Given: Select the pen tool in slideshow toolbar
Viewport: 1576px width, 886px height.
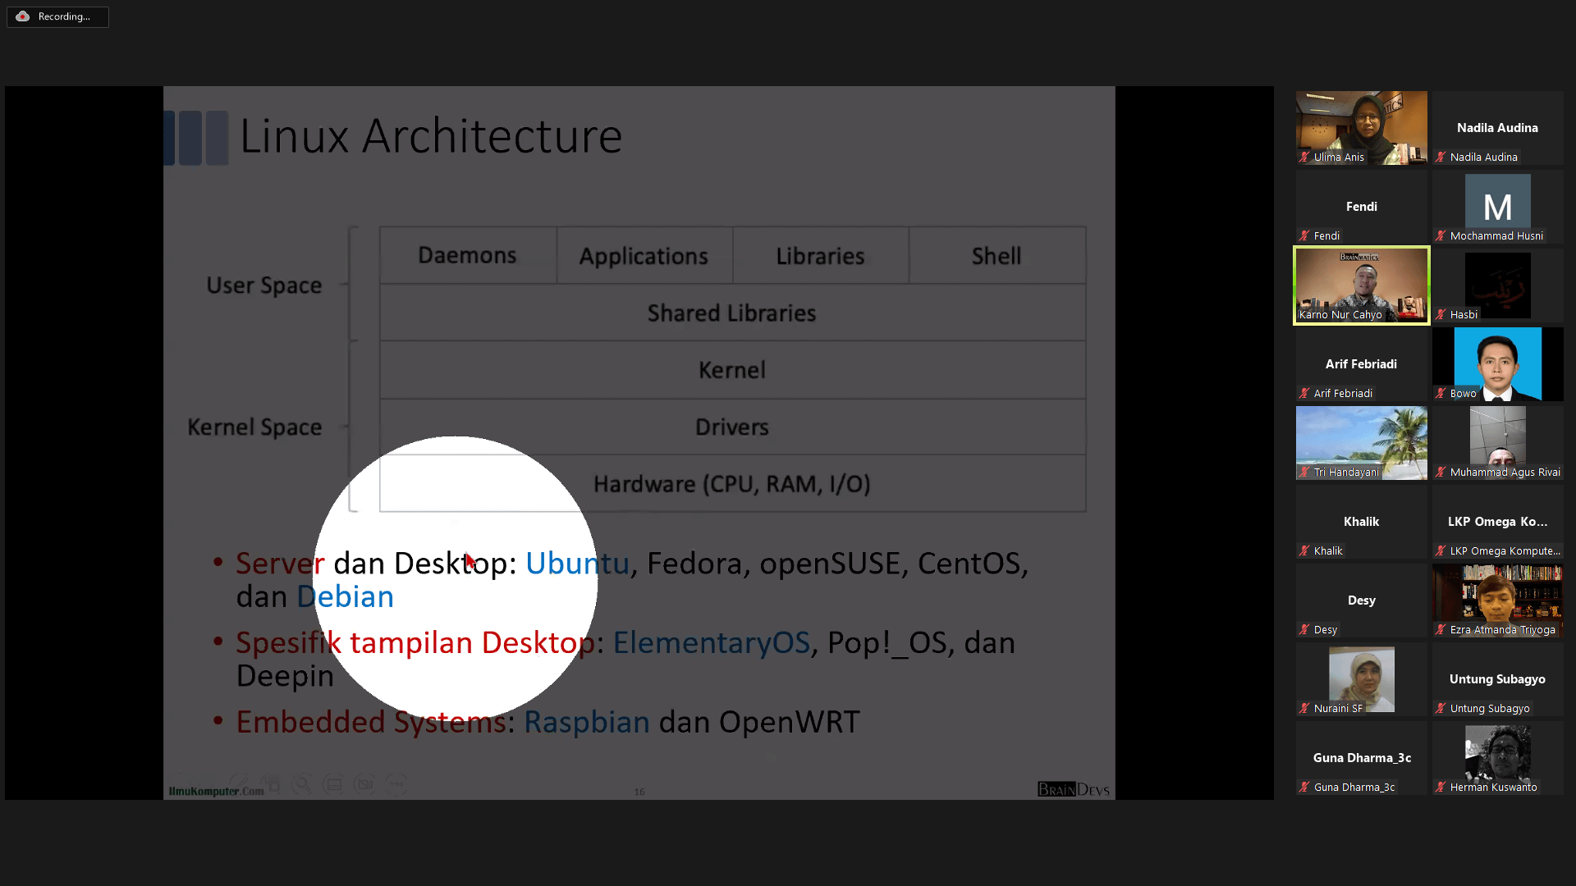Looking at the screenshot, I should click(239, 784).
